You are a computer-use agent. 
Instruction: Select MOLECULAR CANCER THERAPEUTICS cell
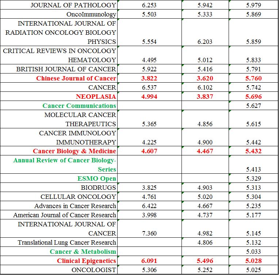point(59,119)
